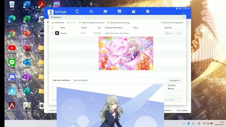Screen dimensions: 226x127
Task: Open the Tutorials graduation cap tab
Action: point(148,12)
